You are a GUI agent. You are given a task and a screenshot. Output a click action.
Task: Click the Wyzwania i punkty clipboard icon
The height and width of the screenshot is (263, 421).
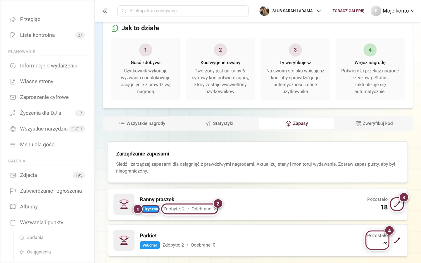click(13, 223)
